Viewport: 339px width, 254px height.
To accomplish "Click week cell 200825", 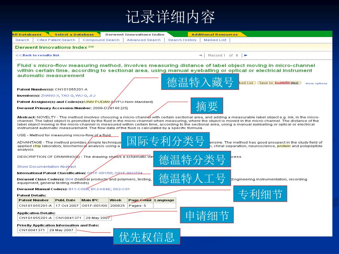I will (x=118, y=206).
